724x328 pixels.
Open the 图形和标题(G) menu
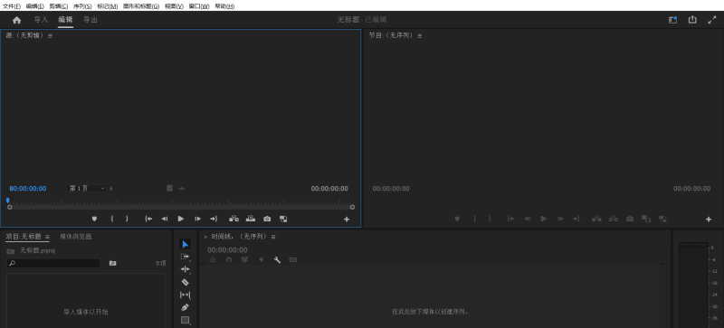click(141, 6)
